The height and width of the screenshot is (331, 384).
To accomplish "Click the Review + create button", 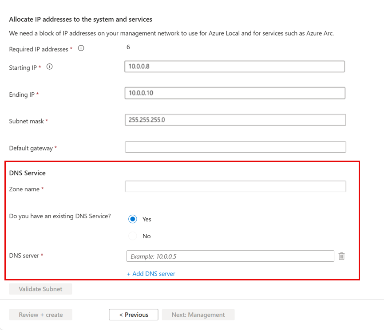I will pos(40,315).
